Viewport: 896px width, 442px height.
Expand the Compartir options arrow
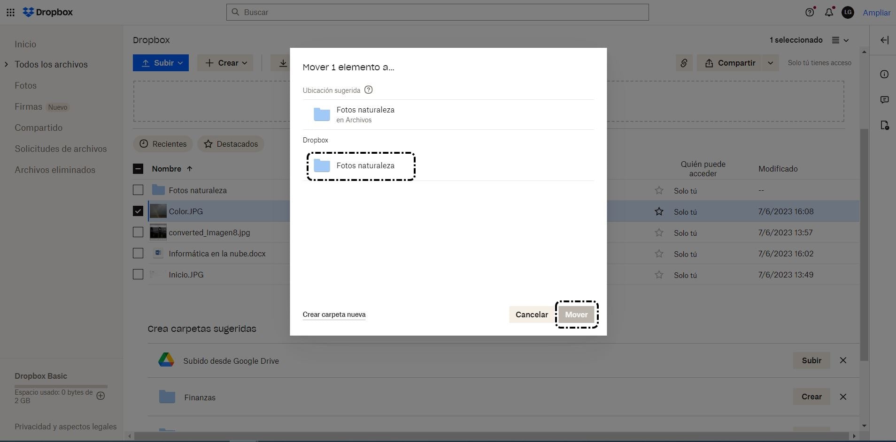(x=770, y=63)
